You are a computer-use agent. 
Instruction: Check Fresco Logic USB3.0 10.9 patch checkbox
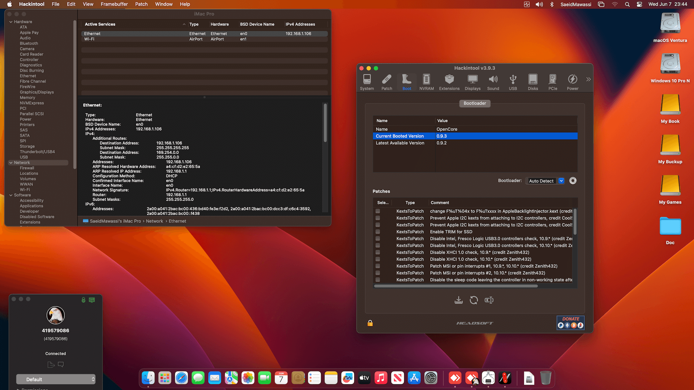[378, 239]
